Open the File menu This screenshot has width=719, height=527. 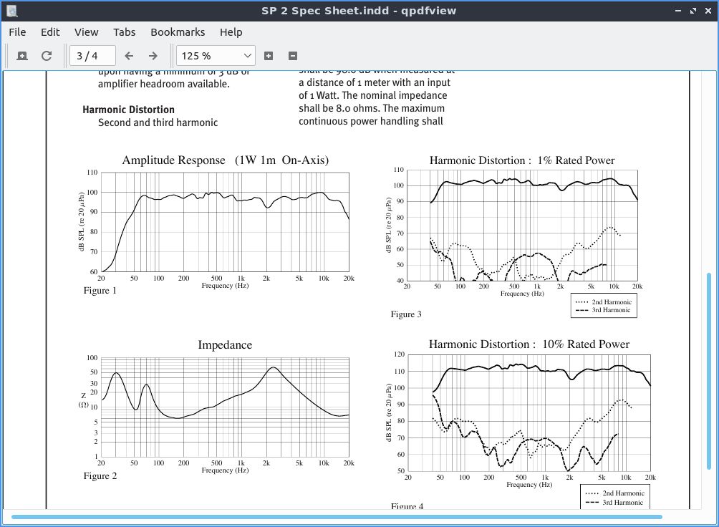pyautogui.click(x=17, y=32)
